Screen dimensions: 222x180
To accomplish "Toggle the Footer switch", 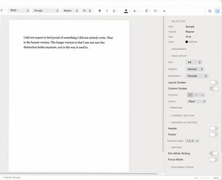I will pos(214,134).
